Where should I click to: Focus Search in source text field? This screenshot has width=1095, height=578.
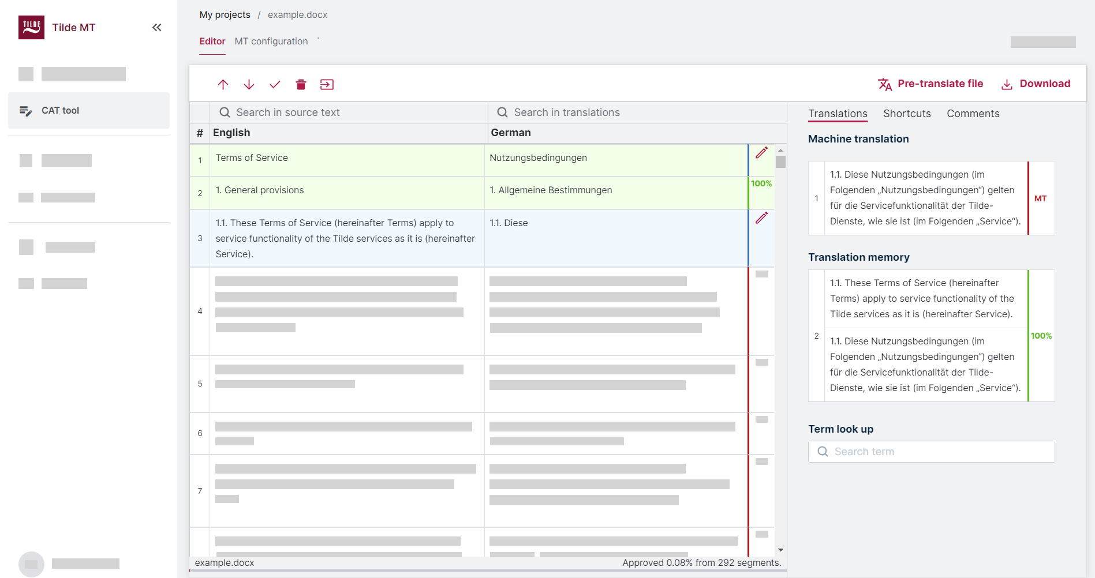coord(349,112)
